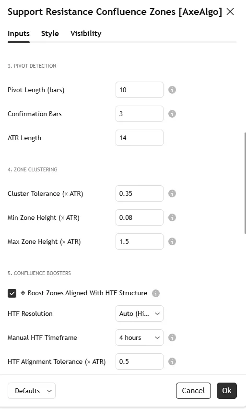Image resolution: width=246 pixels, height=409 pixels.
Task: Uncheck Boost Zones Aligned With HTF Structure
Action: [12, 293]
